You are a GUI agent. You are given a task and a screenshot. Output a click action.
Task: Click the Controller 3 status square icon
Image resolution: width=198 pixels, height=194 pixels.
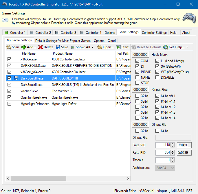tap(57, 32)
